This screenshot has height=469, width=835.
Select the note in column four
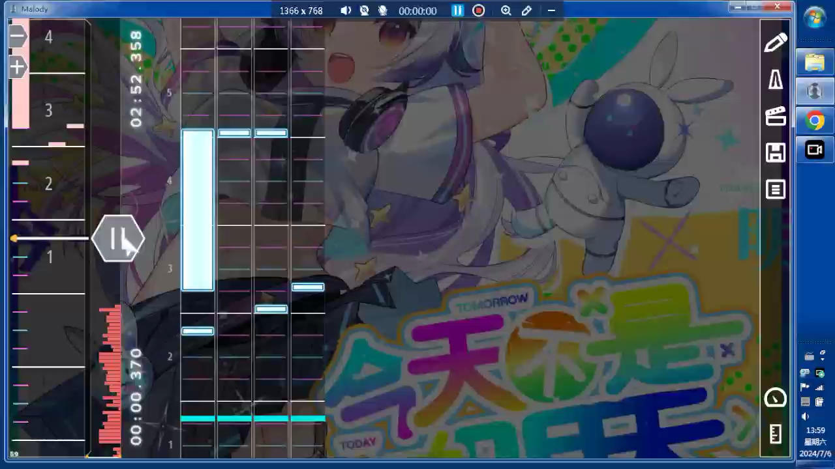point(308,287)
